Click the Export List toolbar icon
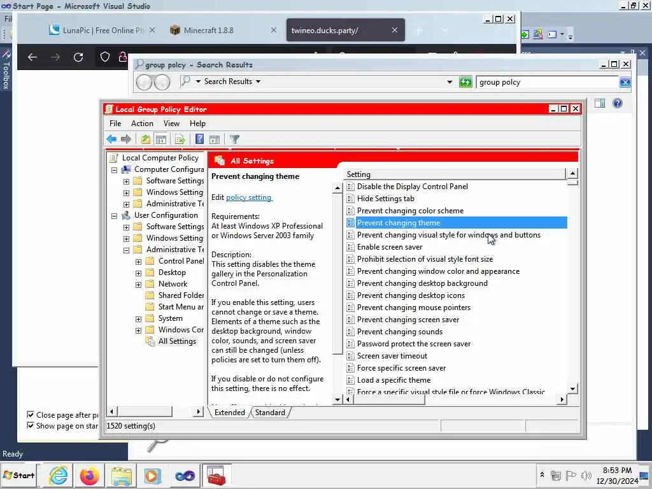This screenshot has width=652, height=489. (x=180, y=139)
